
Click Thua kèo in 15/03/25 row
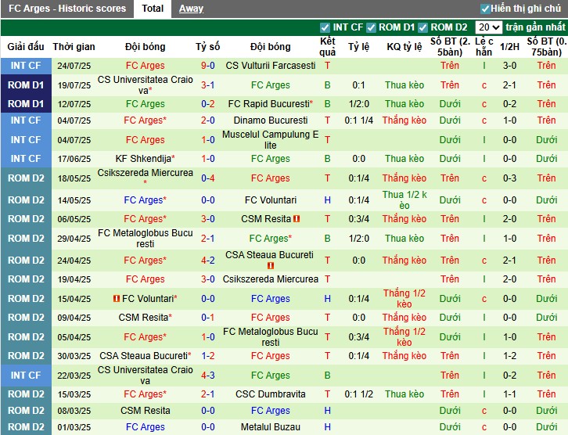click(404, 394)
